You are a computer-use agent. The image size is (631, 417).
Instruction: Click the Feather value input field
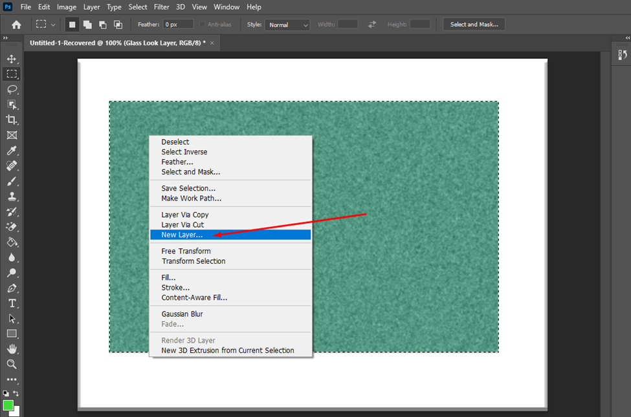pos(178,25)
